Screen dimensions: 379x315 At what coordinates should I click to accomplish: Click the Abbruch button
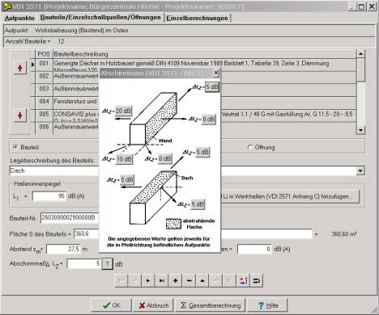click(153, 305)
